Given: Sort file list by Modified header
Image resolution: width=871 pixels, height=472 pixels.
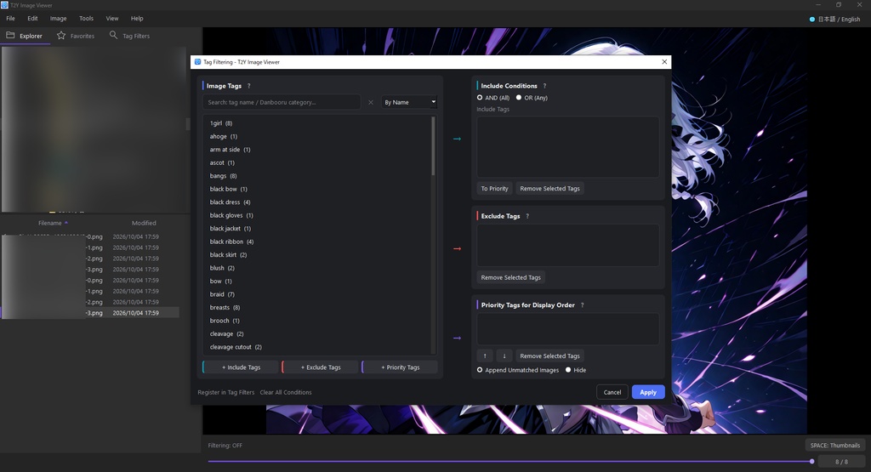Looking at the screenshot, I should point(144,223).
